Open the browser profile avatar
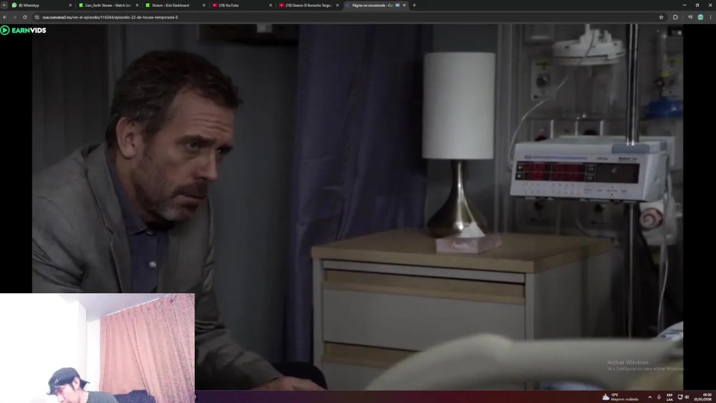 [700, 17]
